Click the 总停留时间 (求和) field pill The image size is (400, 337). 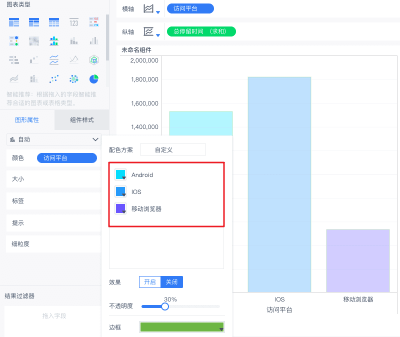(201, 31)
